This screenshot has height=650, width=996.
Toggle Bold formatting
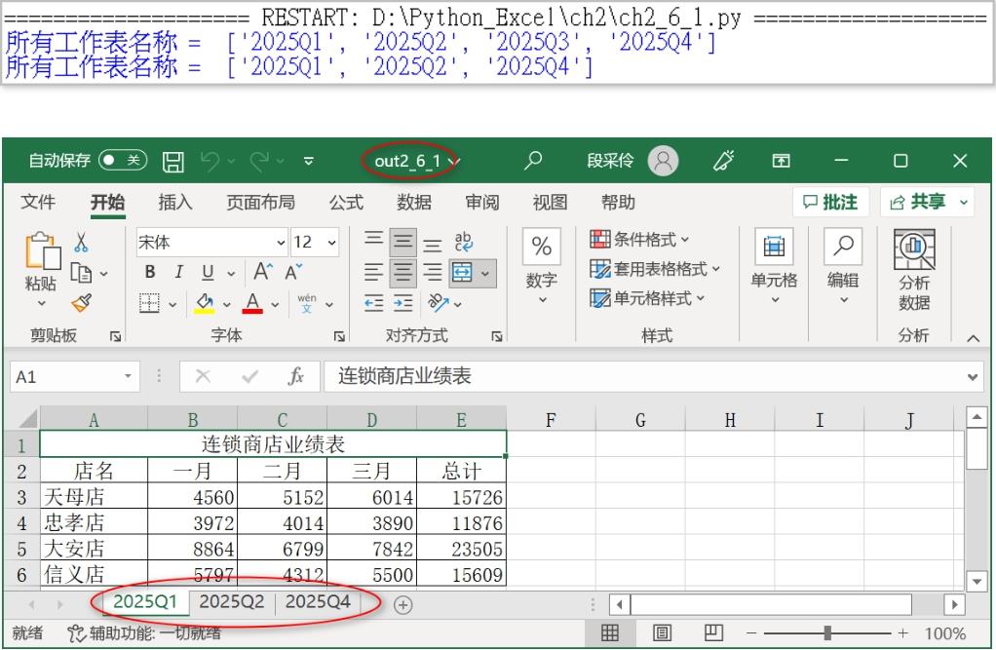(x=150, y=274)
